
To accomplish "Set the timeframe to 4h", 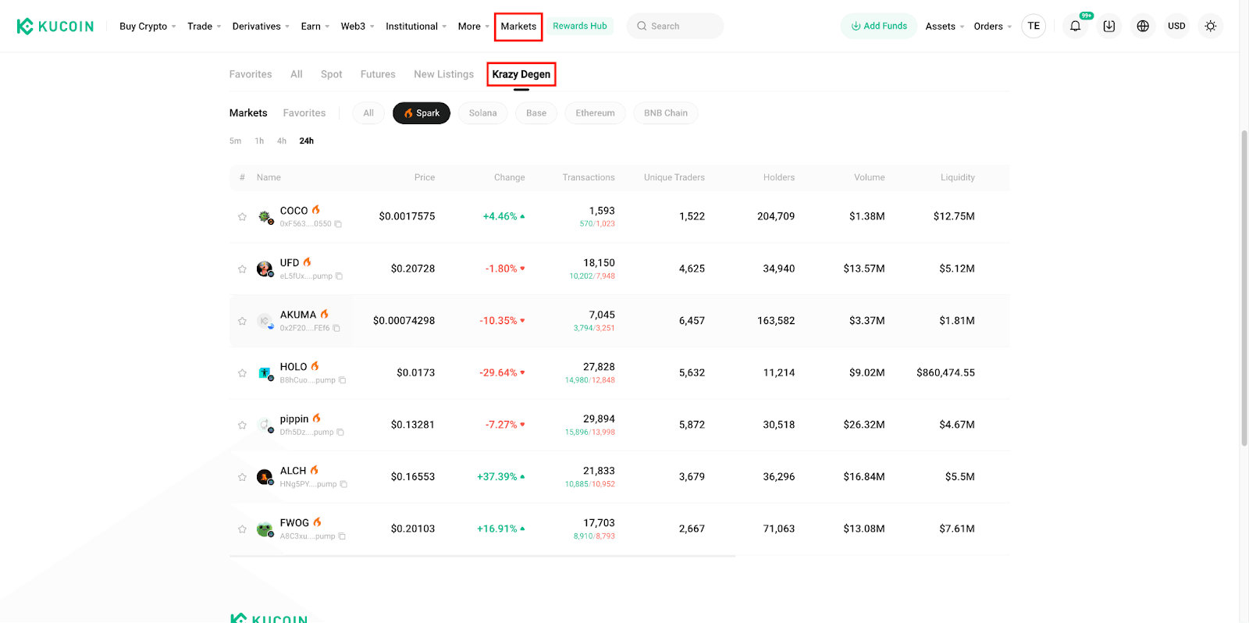I will (282, 141).
